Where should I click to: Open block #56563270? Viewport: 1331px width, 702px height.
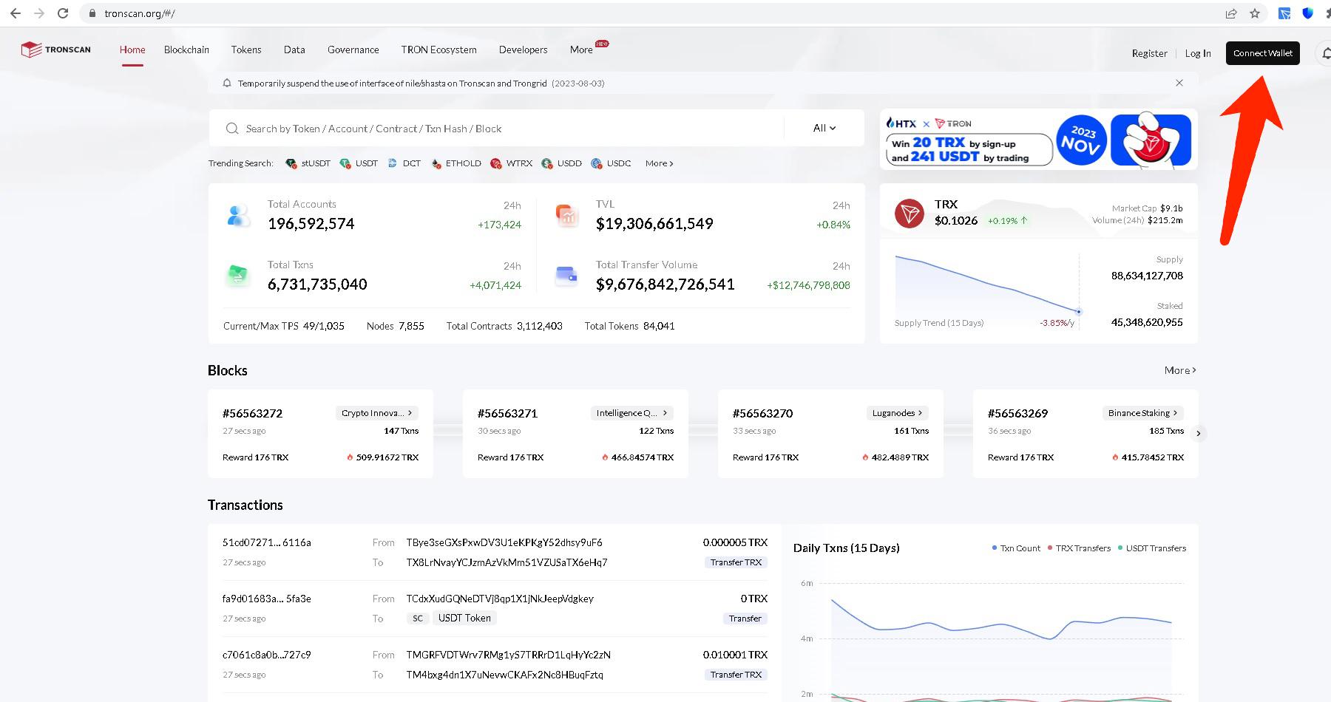[762, 413]
